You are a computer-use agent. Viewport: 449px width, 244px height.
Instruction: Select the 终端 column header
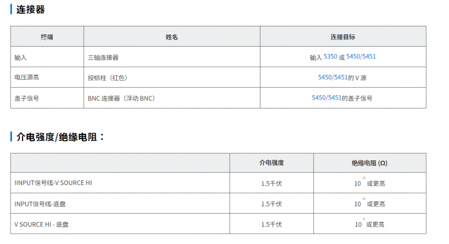point(47,37)
